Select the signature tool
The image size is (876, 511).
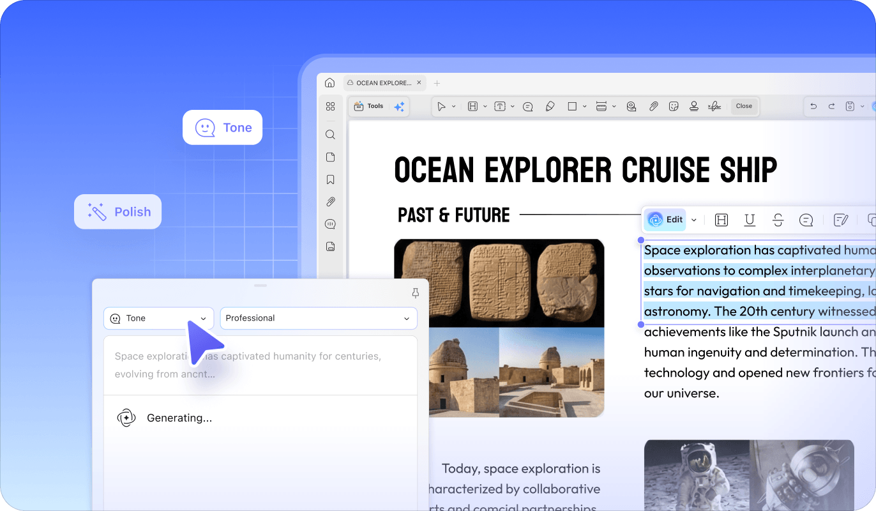[x=714, y=107]
